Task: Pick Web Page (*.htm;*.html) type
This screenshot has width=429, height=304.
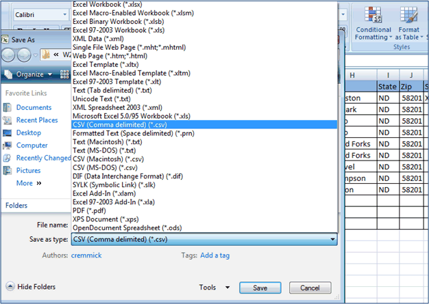Action: 204,56
